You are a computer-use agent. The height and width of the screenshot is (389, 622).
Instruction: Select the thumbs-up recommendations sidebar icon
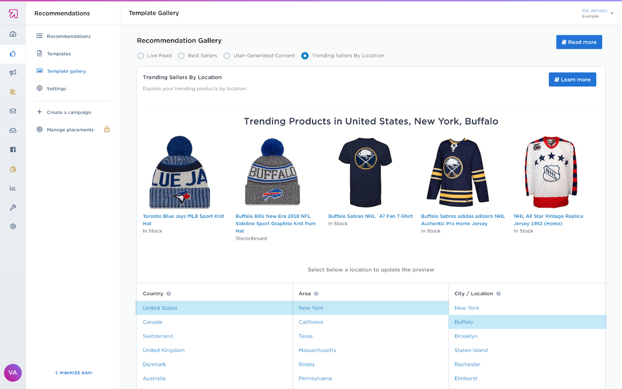click(13, 53)
